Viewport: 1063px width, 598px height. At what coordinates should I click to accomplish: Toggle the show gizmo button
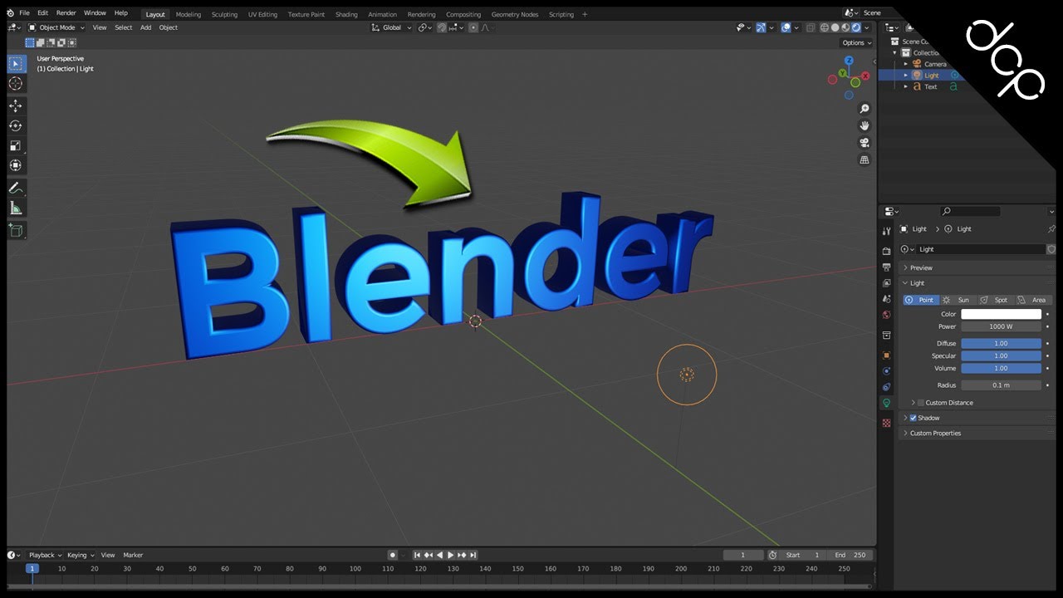coord(761,27)
